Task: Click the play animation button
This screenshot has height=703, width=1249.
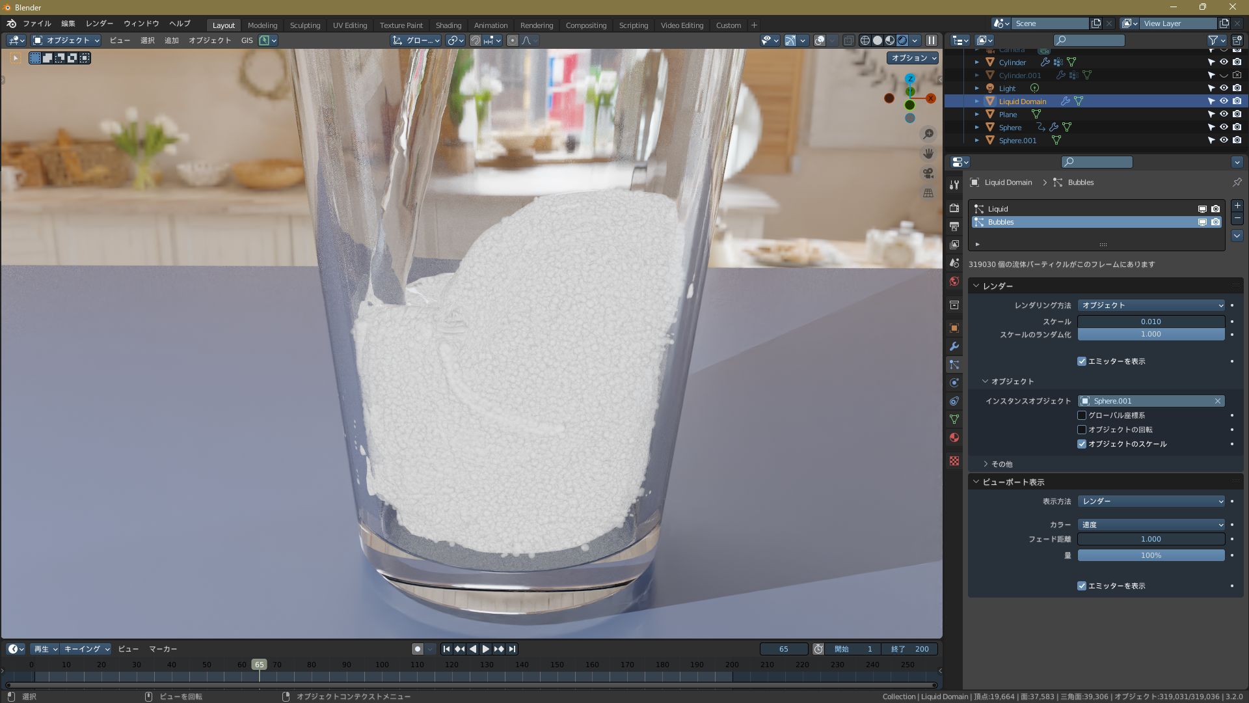Action: click(x=485, y=649)
